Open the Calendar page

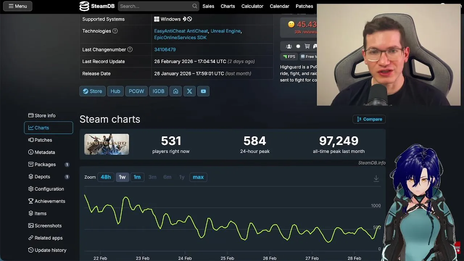(279, 6)
